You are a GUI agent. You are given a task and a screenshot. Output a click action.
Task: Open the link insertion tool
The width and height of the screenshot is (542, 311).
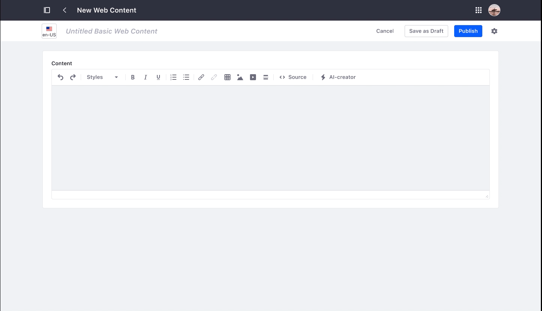coord(201,77)
